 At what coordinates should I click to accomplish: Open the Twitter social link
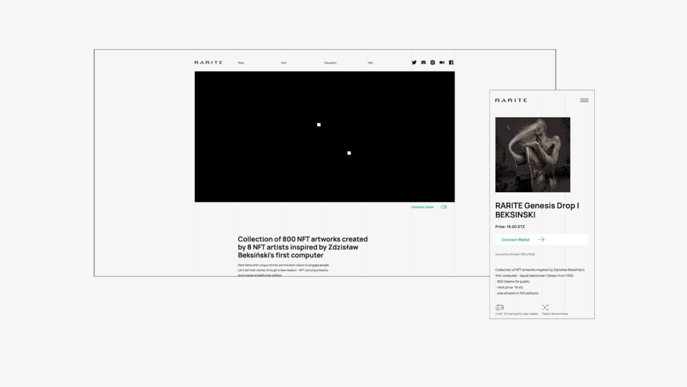(414, 62)
